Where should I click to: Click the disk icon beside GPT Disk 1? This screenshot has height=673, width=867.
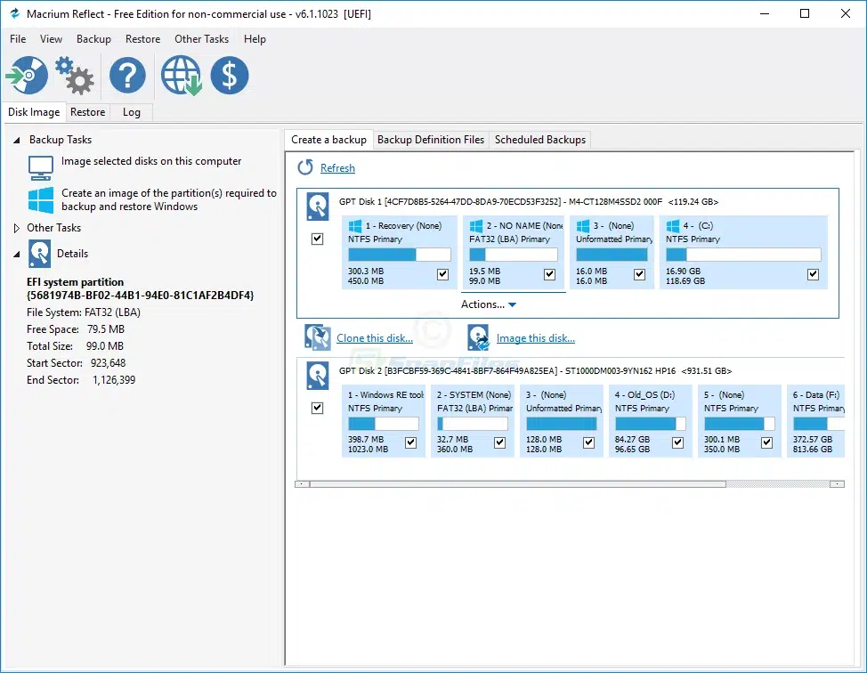coord(318,206)
